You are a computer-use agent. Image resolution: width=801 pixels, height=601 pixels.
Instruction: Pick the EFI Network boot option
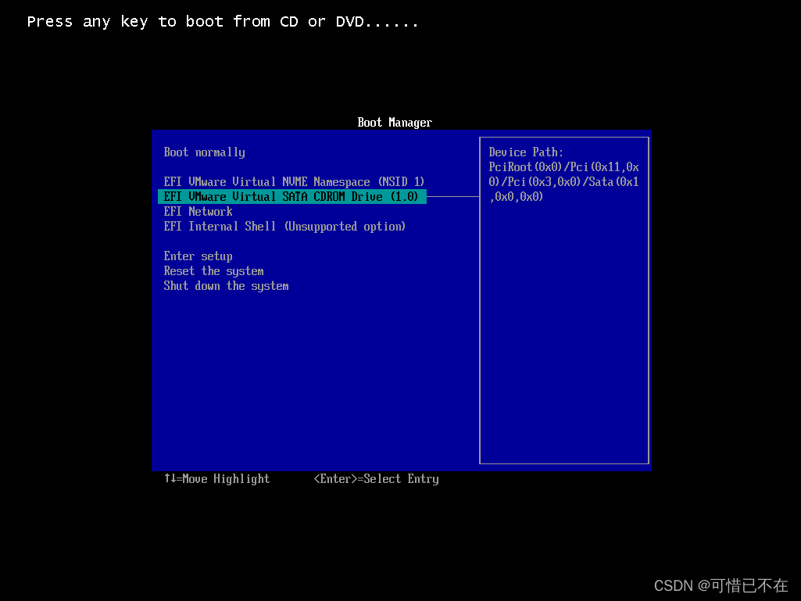(x=198, y=212)
